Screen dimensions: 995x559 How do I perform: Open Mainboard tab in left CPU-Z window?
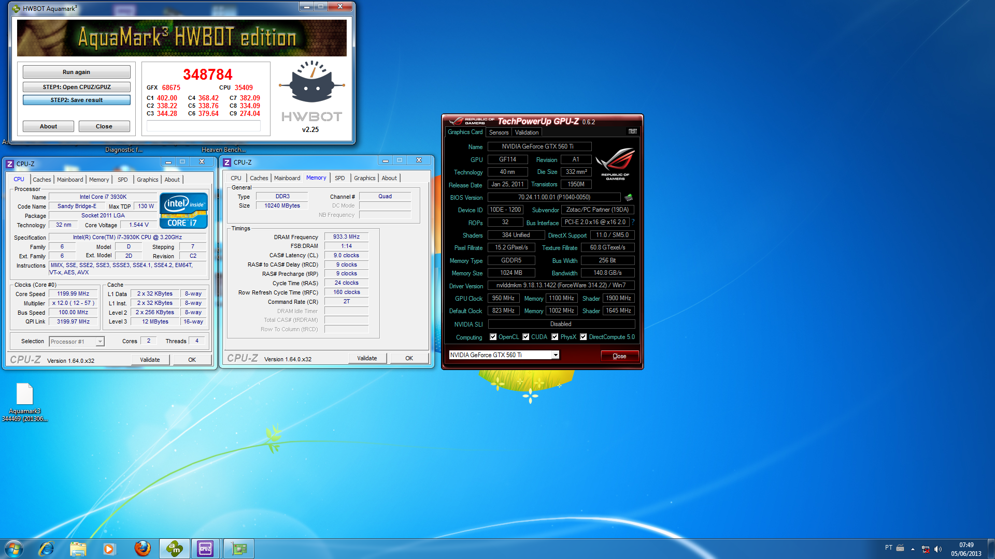70,180
